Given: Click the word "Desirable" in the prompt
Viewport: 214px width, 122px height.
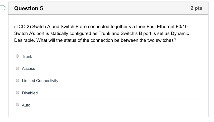Looking at the screenshot, I should tap(25, 40).
